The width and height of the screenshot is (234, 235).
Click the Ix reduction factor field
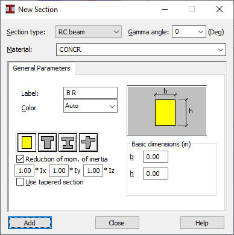tap(25, 171)
